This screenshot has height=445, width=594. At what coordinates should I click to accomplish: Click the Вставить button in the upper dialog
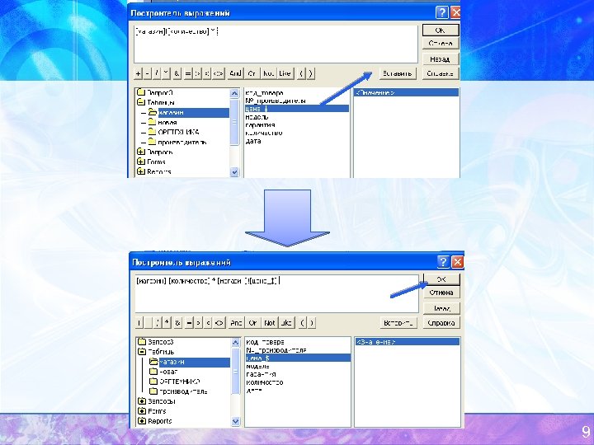point(397,73)
